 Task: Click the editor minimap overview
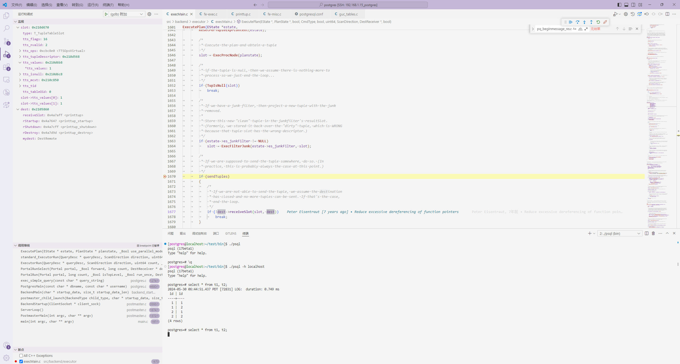(x=661, y=126)
